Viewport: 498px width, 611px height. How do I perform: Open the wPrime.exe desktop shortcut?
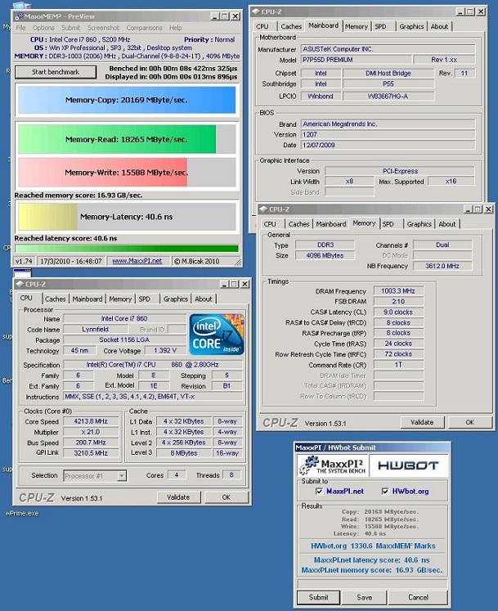tap(22, 513)
